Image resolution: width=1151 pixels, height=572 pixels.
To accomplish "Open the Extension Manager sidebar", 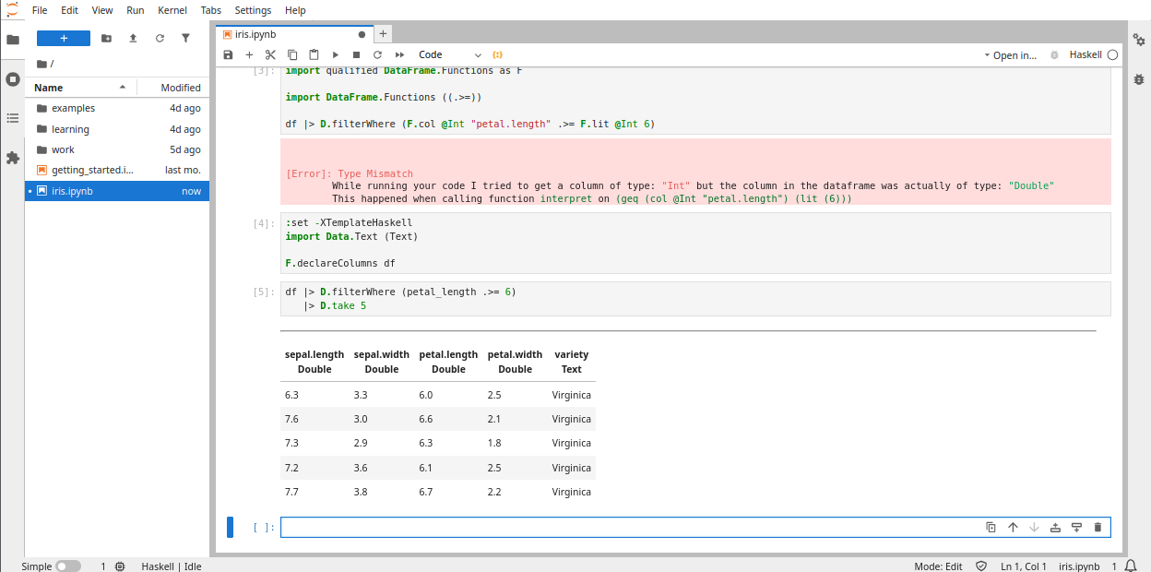I will pyautogui.click(x=13, y=158).
